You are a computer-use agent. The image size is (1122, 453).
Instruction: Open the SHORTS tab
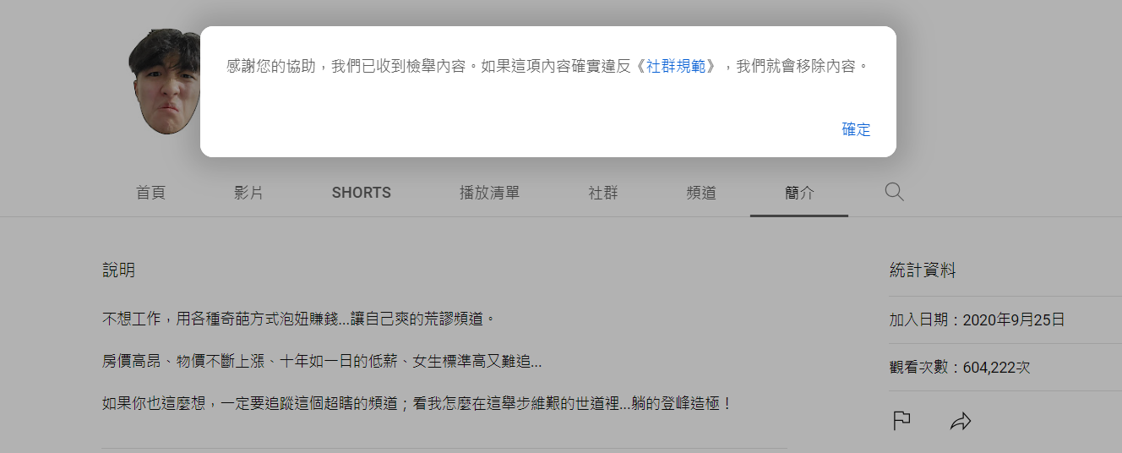pyautogui.click(x=362, y=193)
